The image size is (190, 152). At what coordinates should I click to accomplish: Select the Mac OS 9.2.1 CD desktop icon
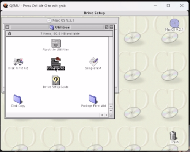point(174,23)
